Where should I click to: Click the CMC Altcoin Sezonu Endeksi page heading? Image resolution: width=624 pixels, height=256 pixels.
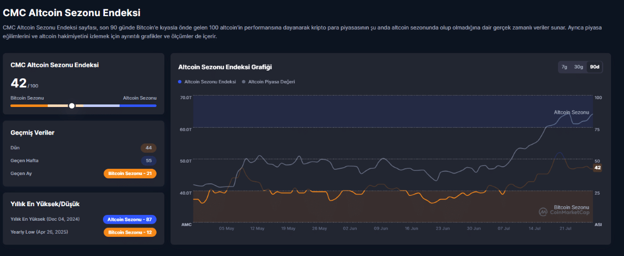click(x=72, y=12)
